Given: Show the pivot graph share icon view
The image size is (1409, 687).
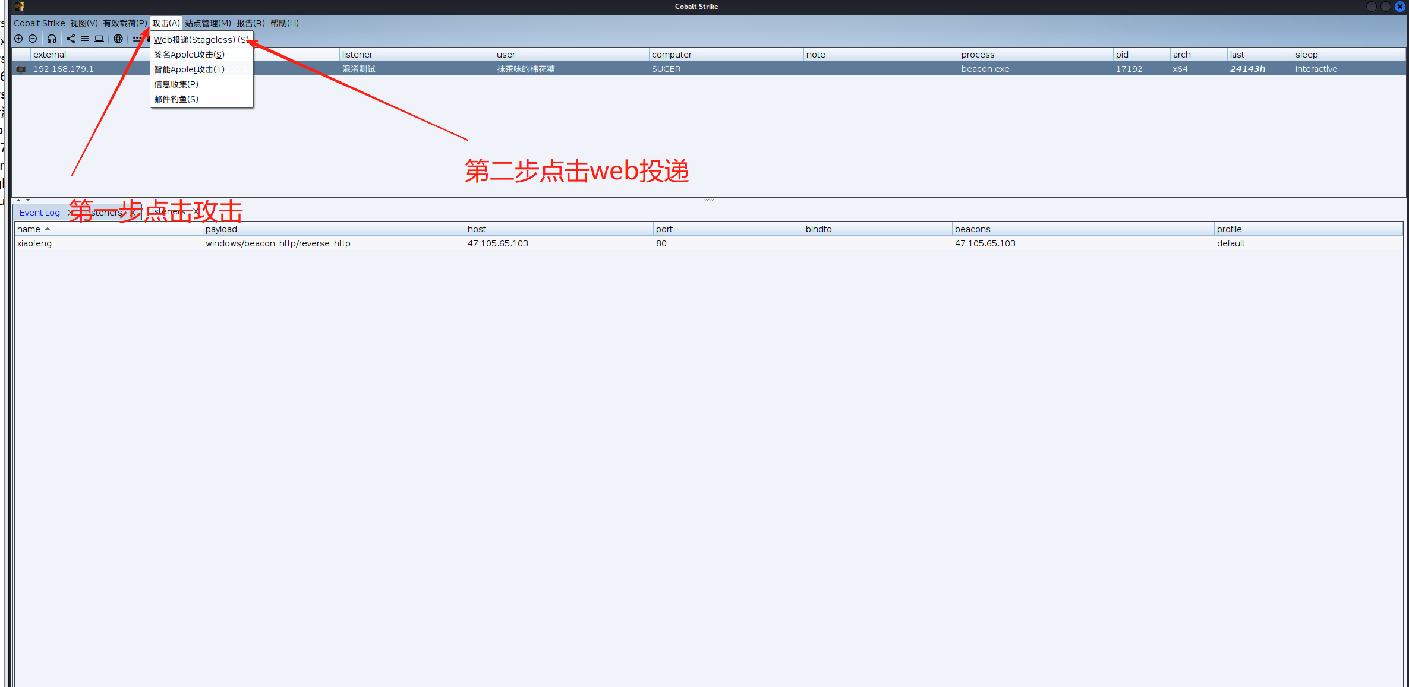Looking at the screenshot, I should point(71,39).
